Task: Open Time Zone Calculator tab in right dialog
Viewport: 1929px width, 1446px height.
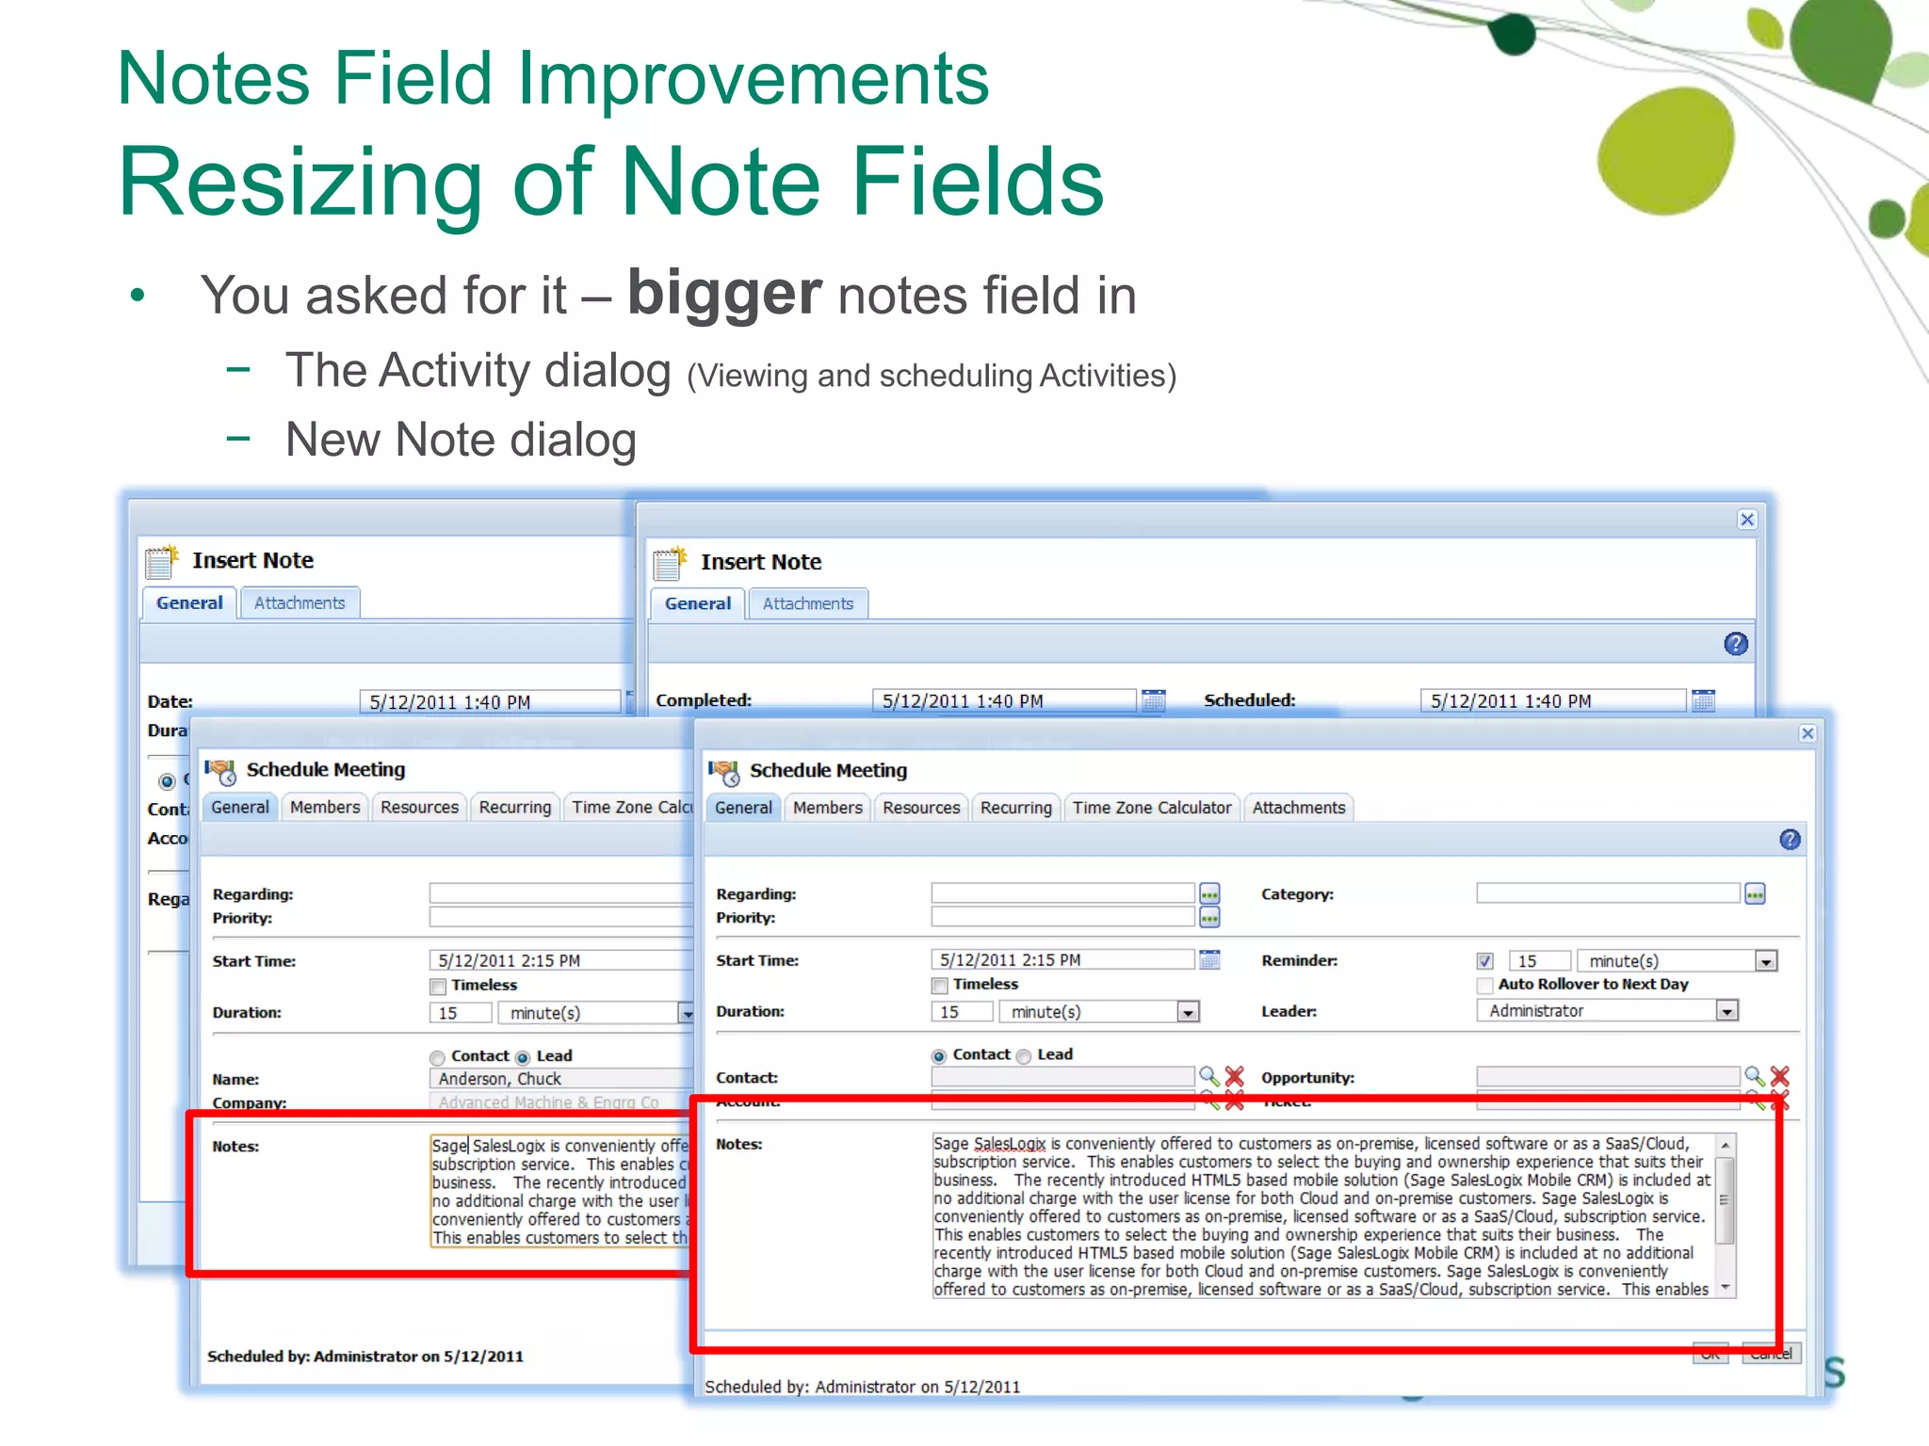Action: (x=1151, y=808)
